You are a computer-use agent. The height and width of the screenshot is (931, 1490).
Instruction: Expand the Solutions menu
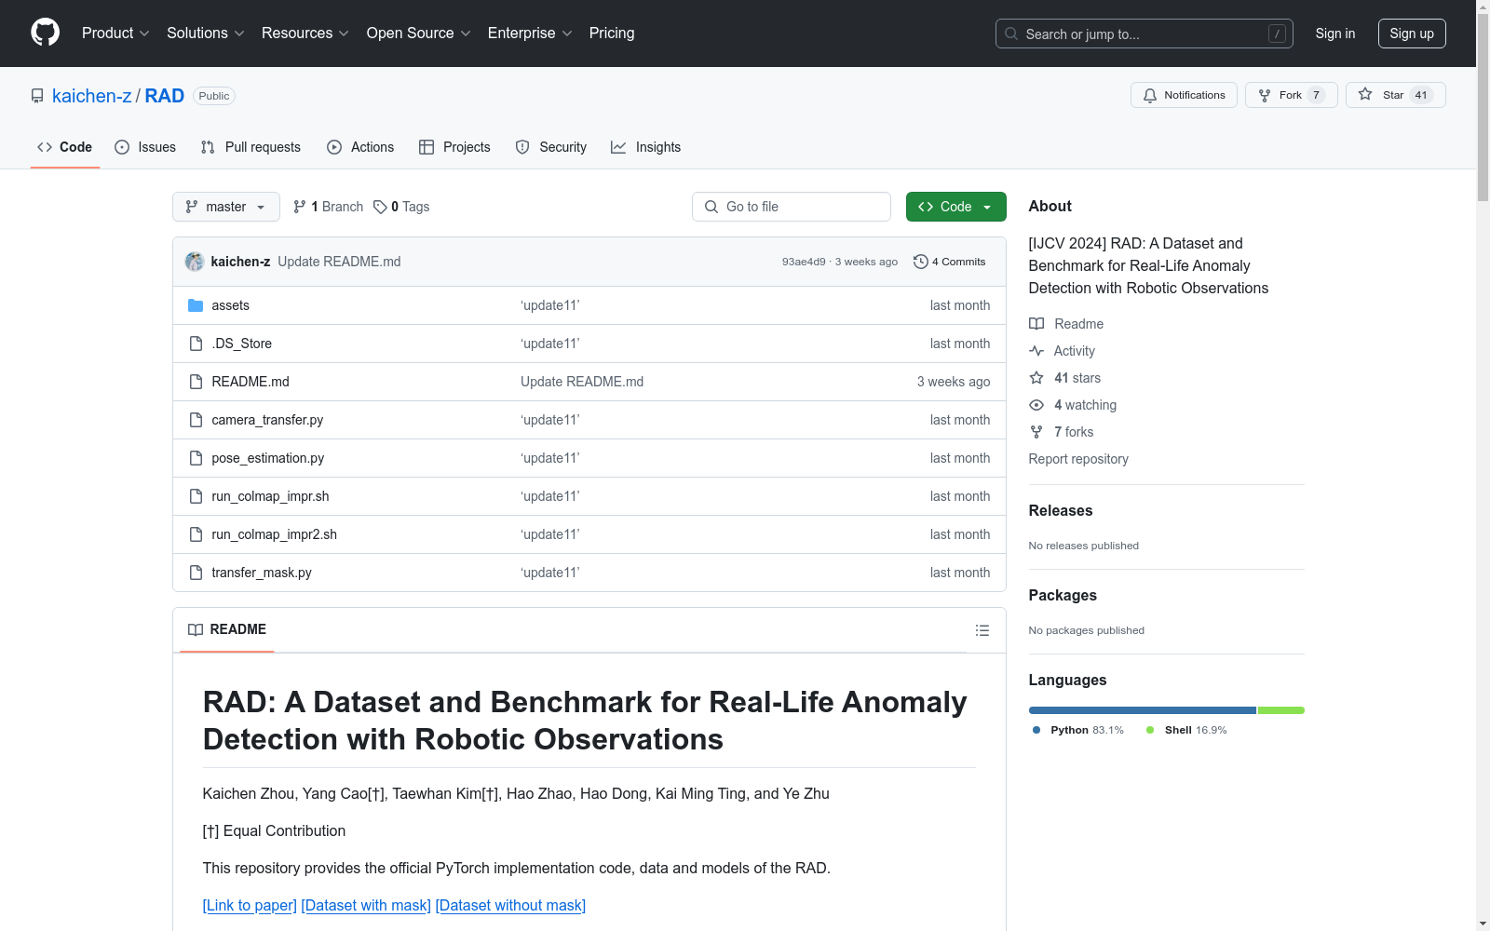coord(206,33)
